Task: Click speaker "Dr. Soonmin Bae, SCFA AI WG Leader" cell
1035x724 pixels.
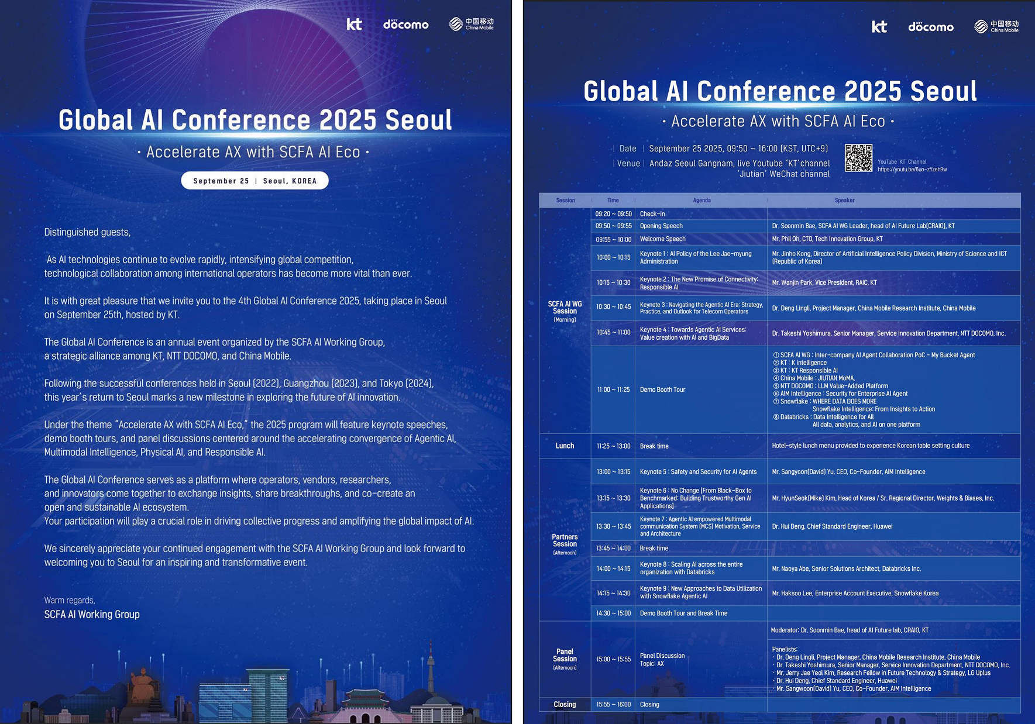Action: (x=894, y=226)
